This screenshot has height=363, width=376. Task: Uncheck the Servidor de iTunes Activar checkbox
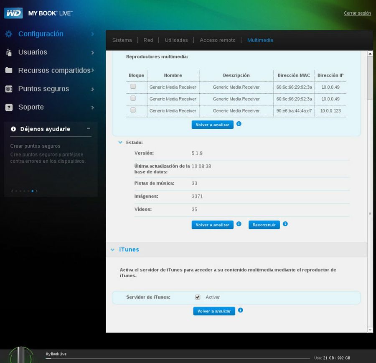(198, 297)
